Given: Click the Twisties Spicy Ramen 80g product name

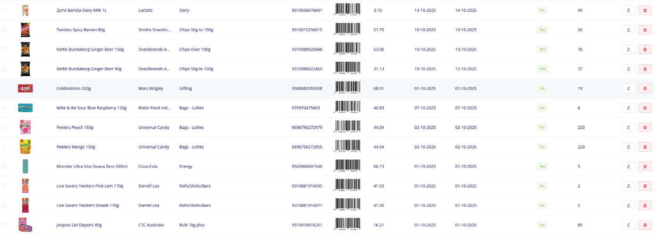Looking at the screenshot, I should click(81, 30).
